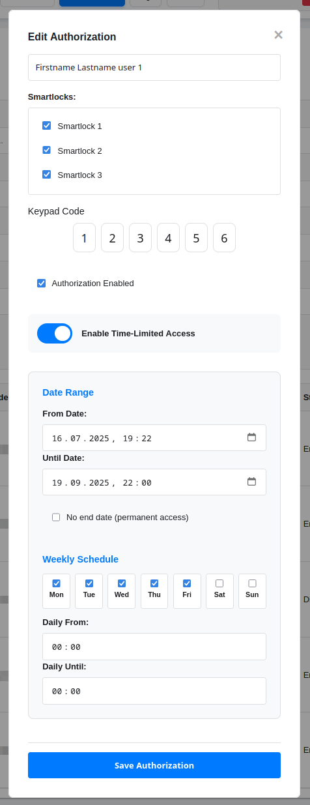Click the Edit Authorization title
Viewport: 310px width, 805px height.
[72, 37]
